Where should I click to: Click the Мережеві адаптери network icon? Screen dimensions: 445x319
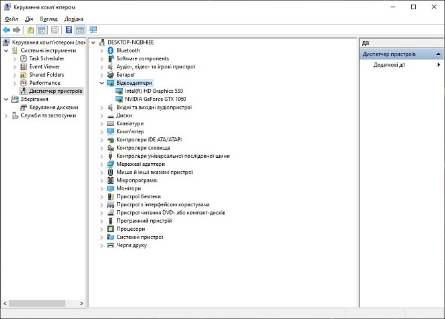111,164
